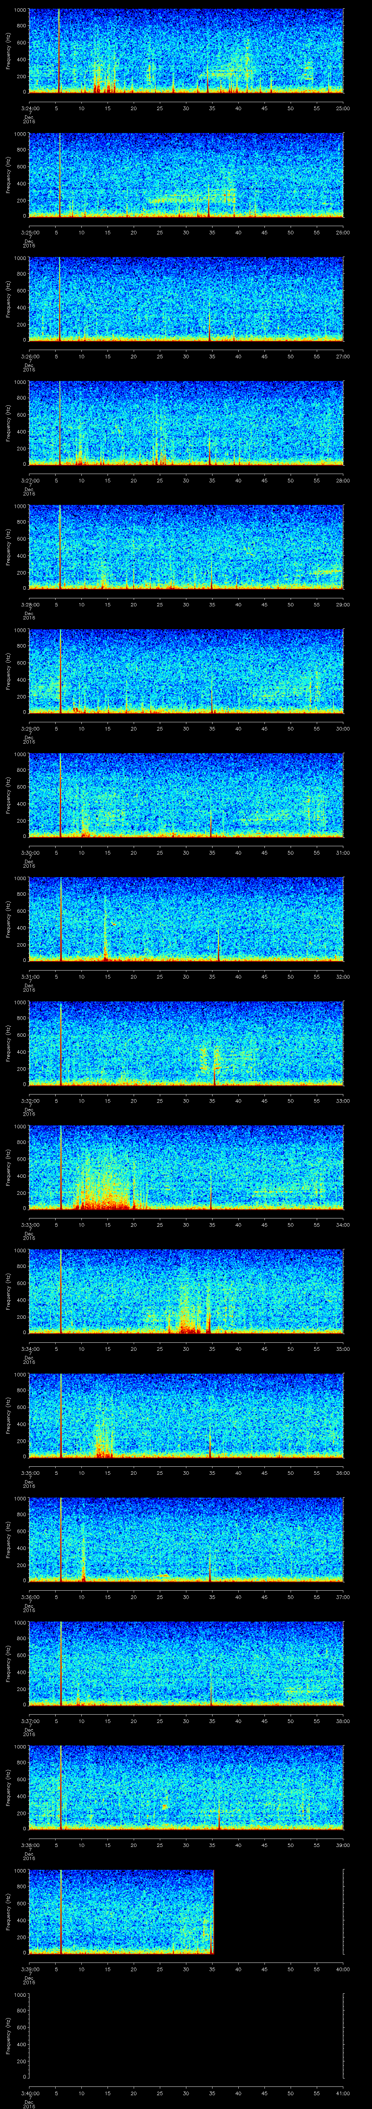Viewport: 372px width, 2109px height.
Task: Click the "3:28:00" time axis label
Action: [30, 604]
